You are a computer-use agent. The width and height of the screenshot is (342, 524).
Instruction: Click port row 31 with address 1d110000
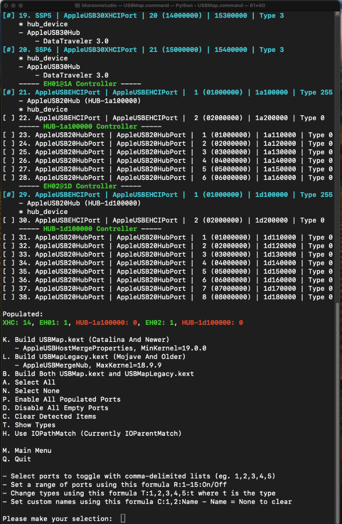tap(168, 237)
